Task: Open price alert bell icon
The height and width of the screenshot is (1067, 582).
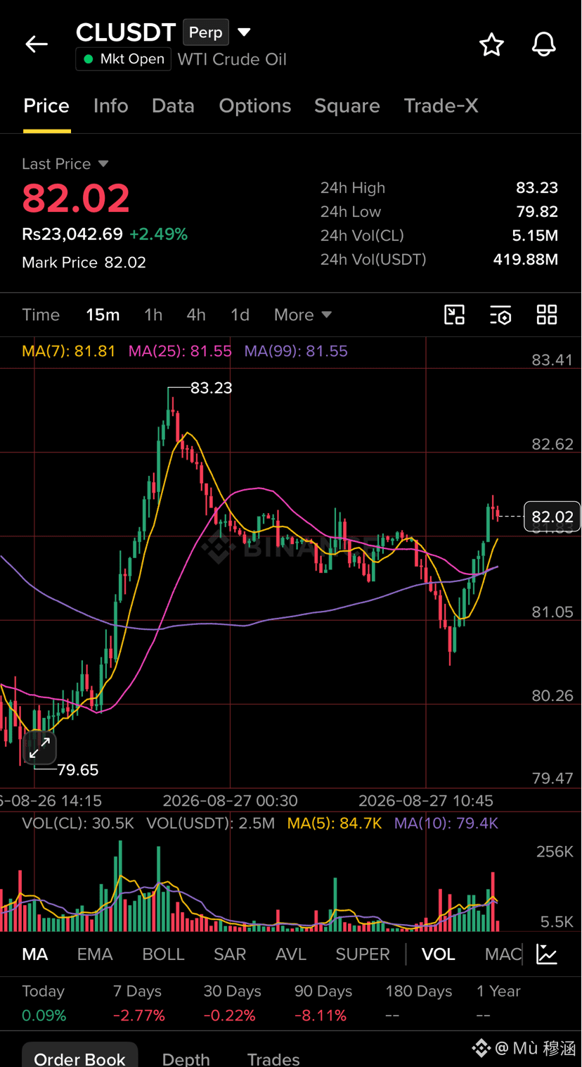Action: click(x=543, y=44)
